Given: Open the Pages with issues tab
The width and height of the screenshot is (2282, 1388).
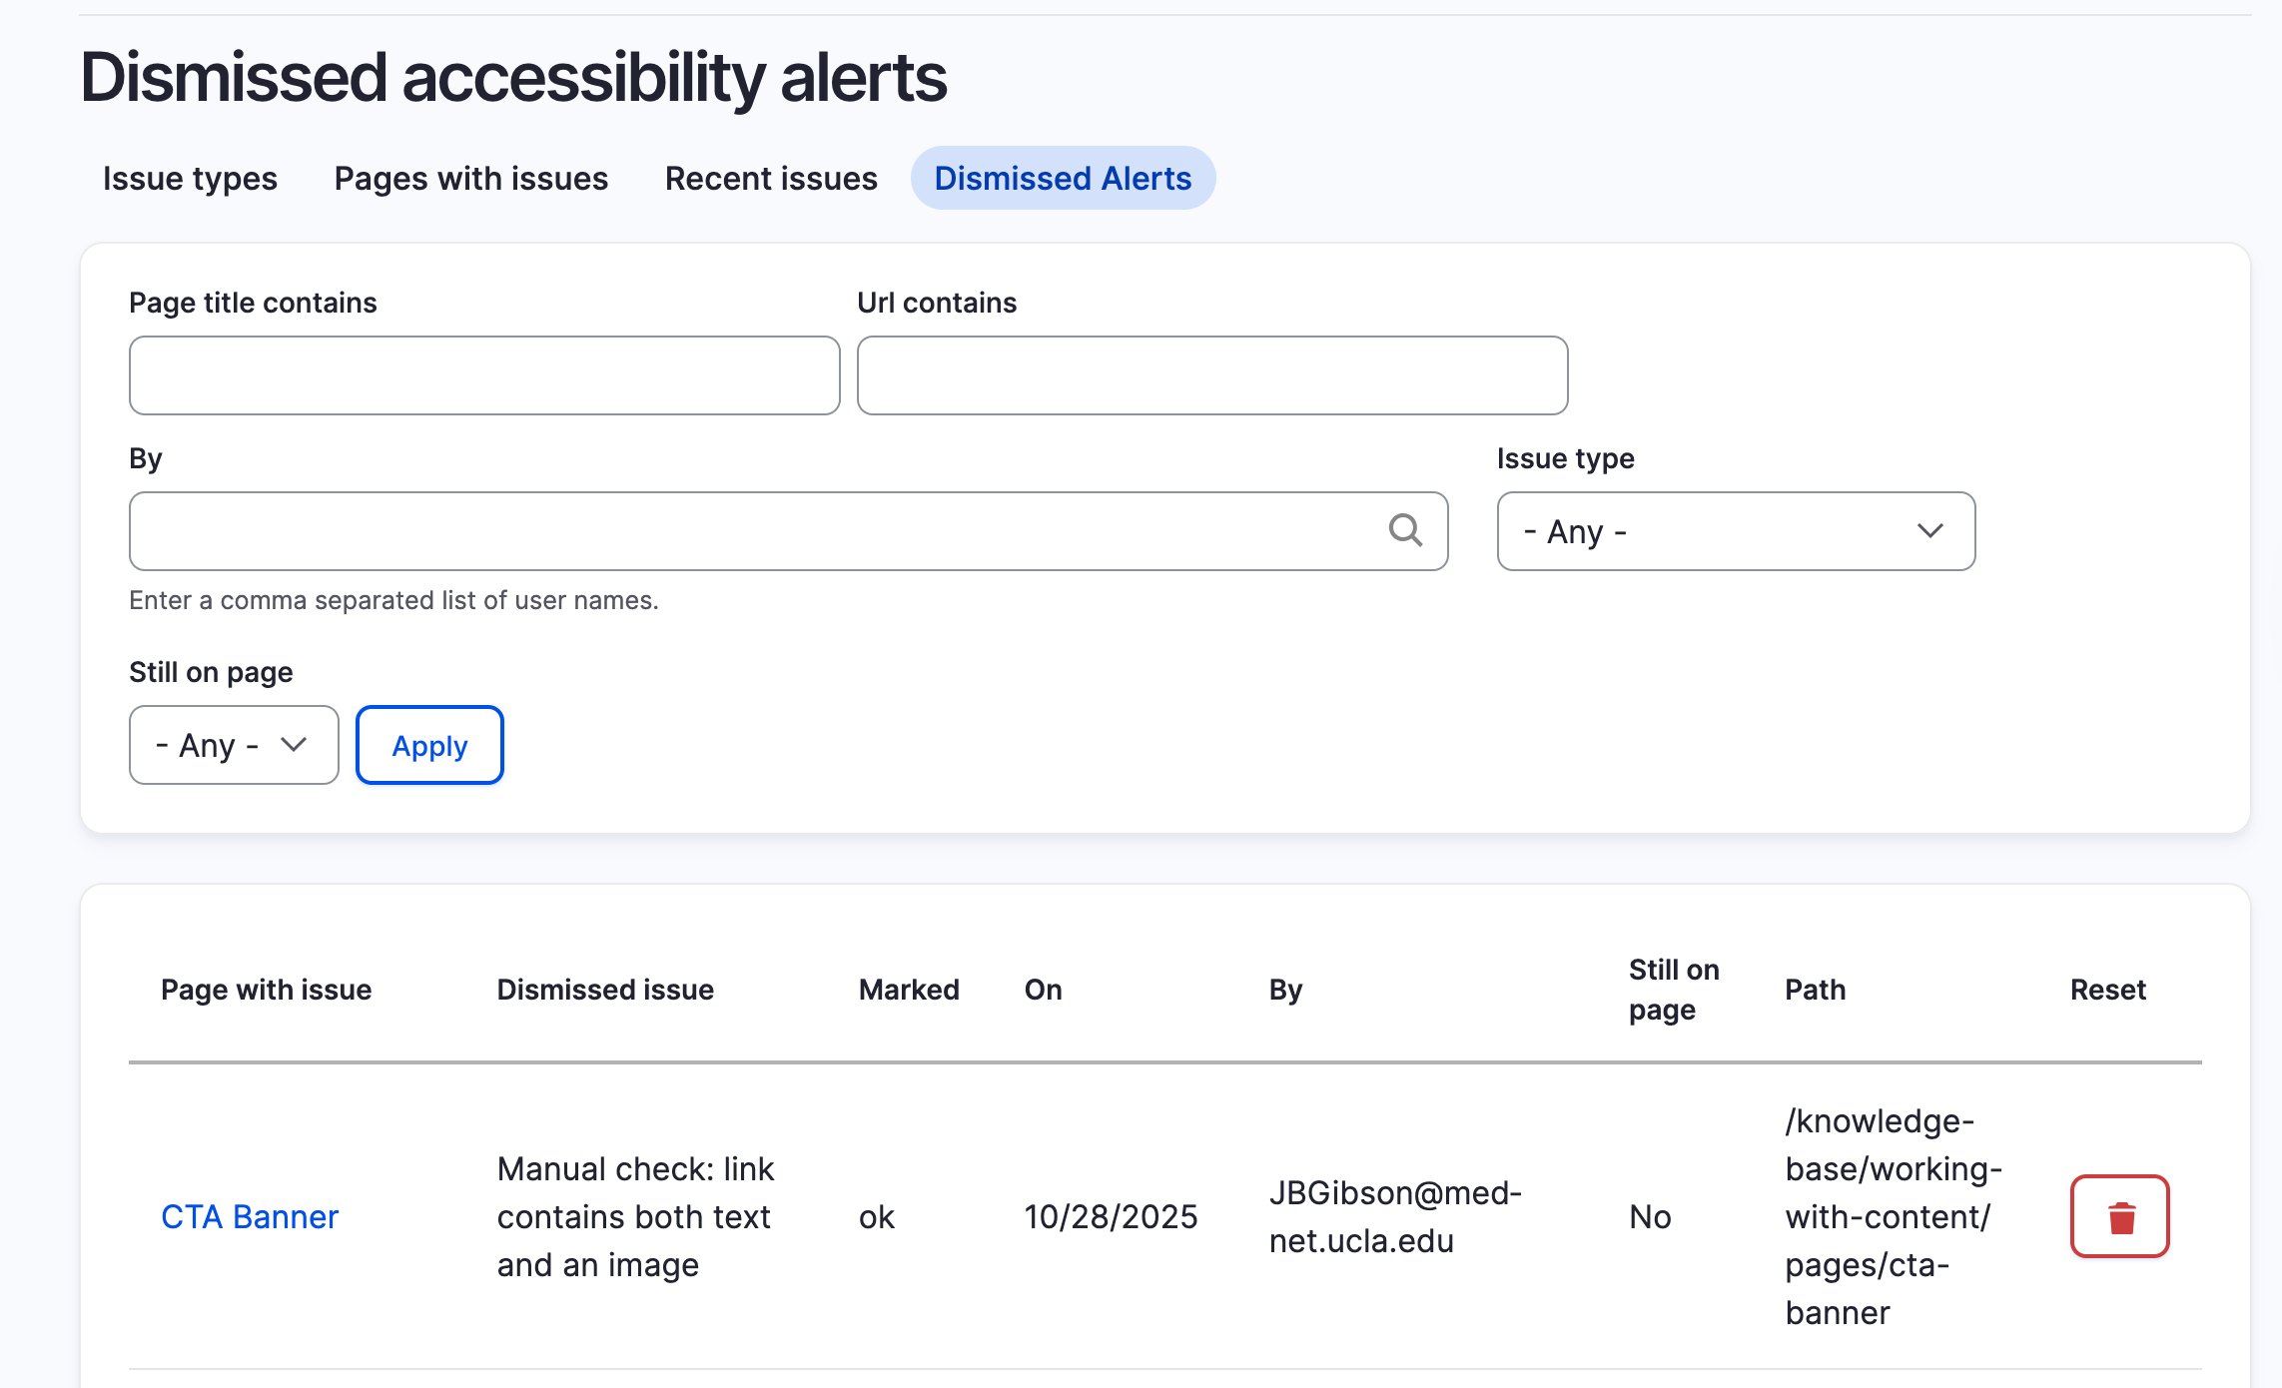Looking at the screenshot, I should (x=470, y=179).
